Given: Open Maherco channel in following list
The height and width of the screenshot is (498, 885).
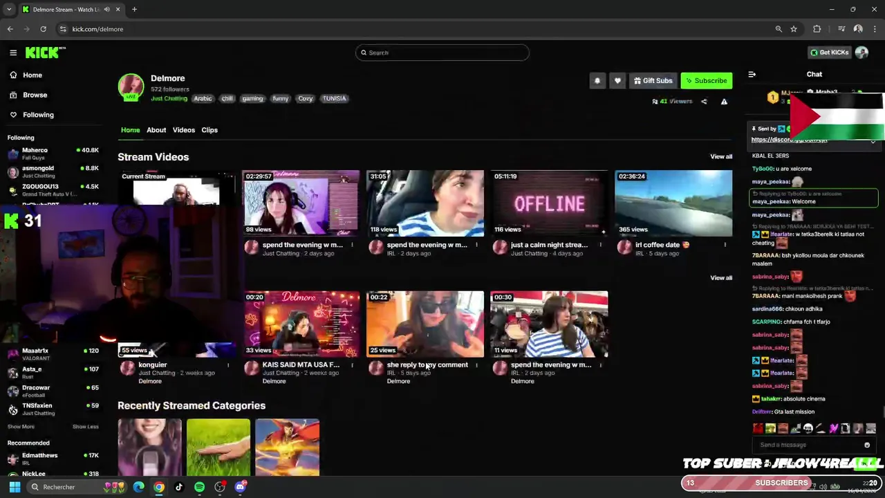Looking at the screenshot, I should click(53, 154).
